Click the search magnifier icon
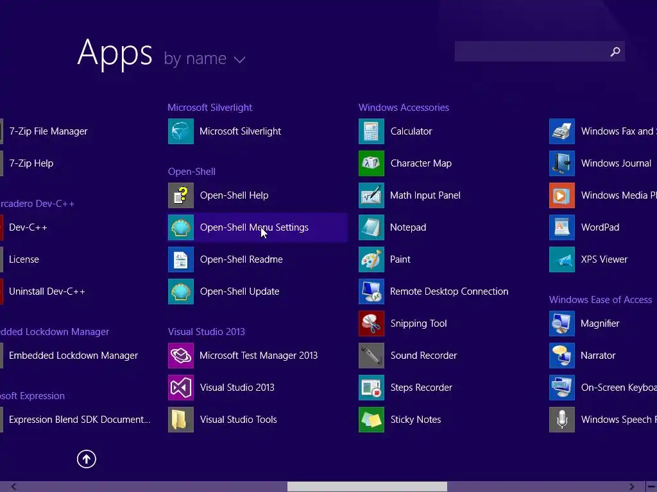Screen dimensions: 657x492 point(615,51)
